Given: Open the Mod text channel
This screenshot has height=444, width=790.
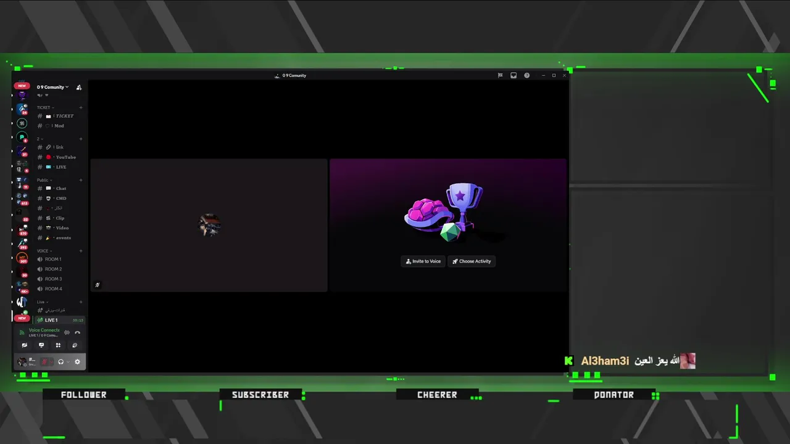Looking at the screenshot, I should [60, 126].
